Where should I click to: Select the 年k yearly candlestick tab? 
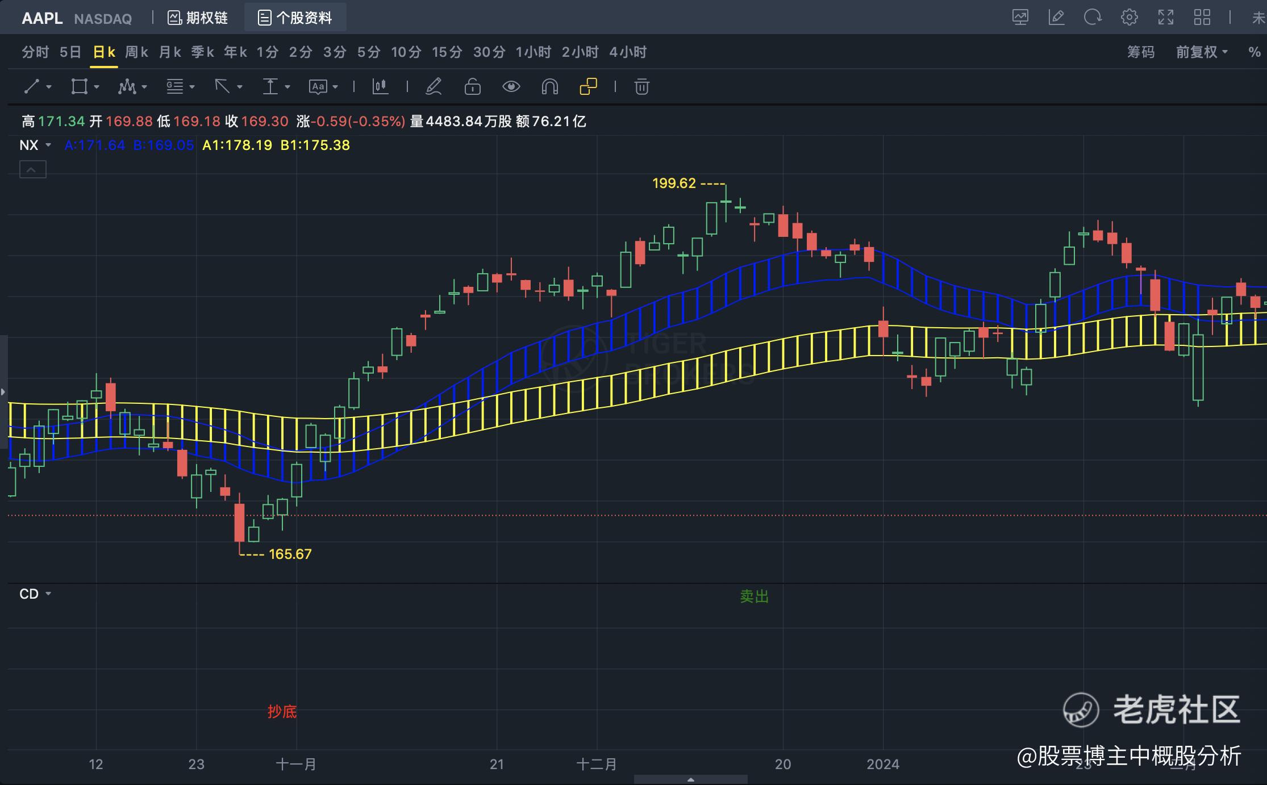(235, 52)
